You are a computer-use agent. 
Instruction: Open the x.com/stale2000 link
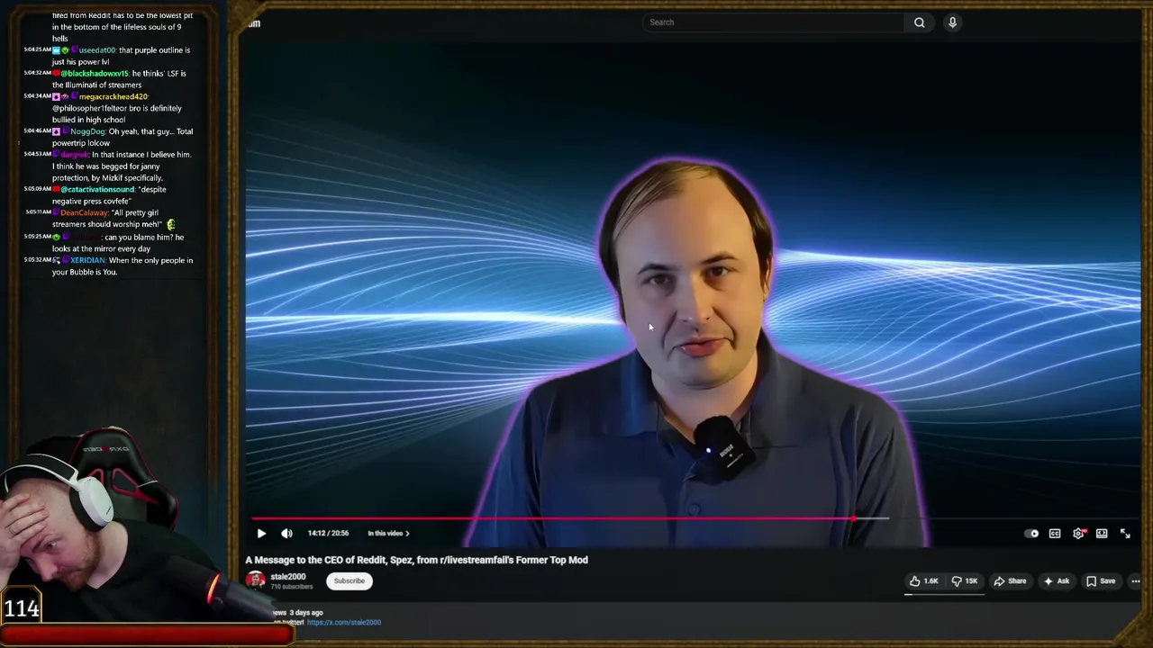[344, 622]
